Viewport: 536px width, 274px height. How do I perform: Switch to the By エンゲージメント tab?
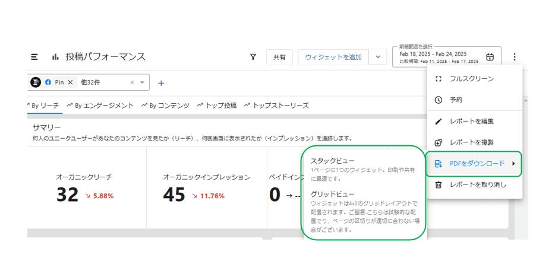click(100, 106)
